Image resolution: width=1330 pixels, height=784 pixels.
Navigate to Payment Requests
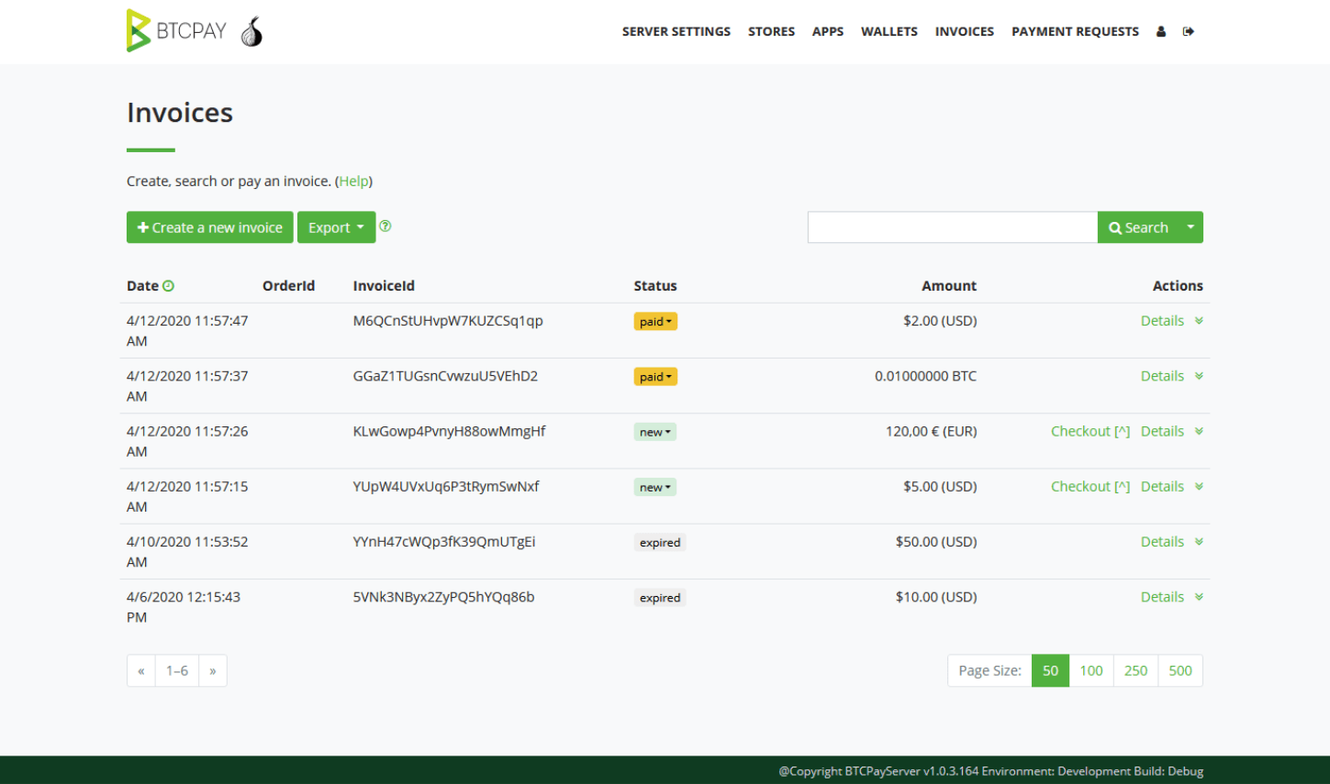1075,30
